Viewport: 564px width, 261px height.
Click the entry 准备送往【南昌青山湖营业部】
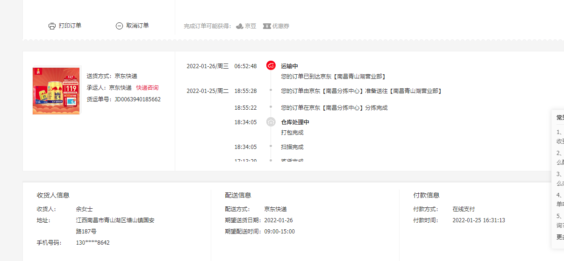(361, 91)
